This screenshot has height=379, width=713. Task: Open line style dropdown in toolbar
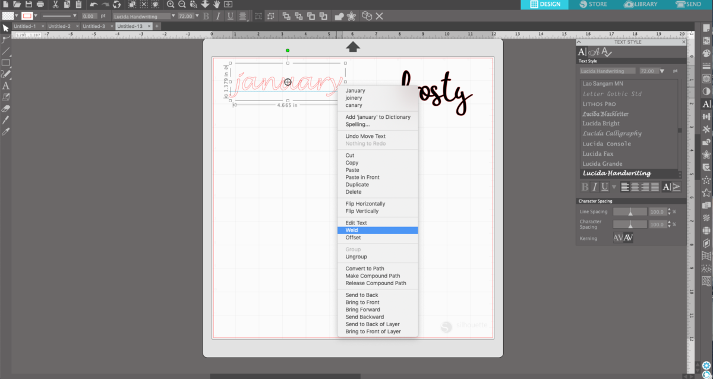point(74,16)
